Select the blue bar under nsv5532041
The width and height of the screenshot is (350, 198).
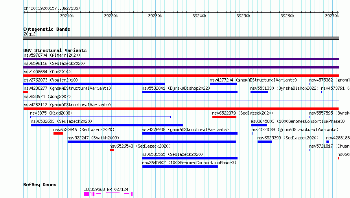click(190, 92)
